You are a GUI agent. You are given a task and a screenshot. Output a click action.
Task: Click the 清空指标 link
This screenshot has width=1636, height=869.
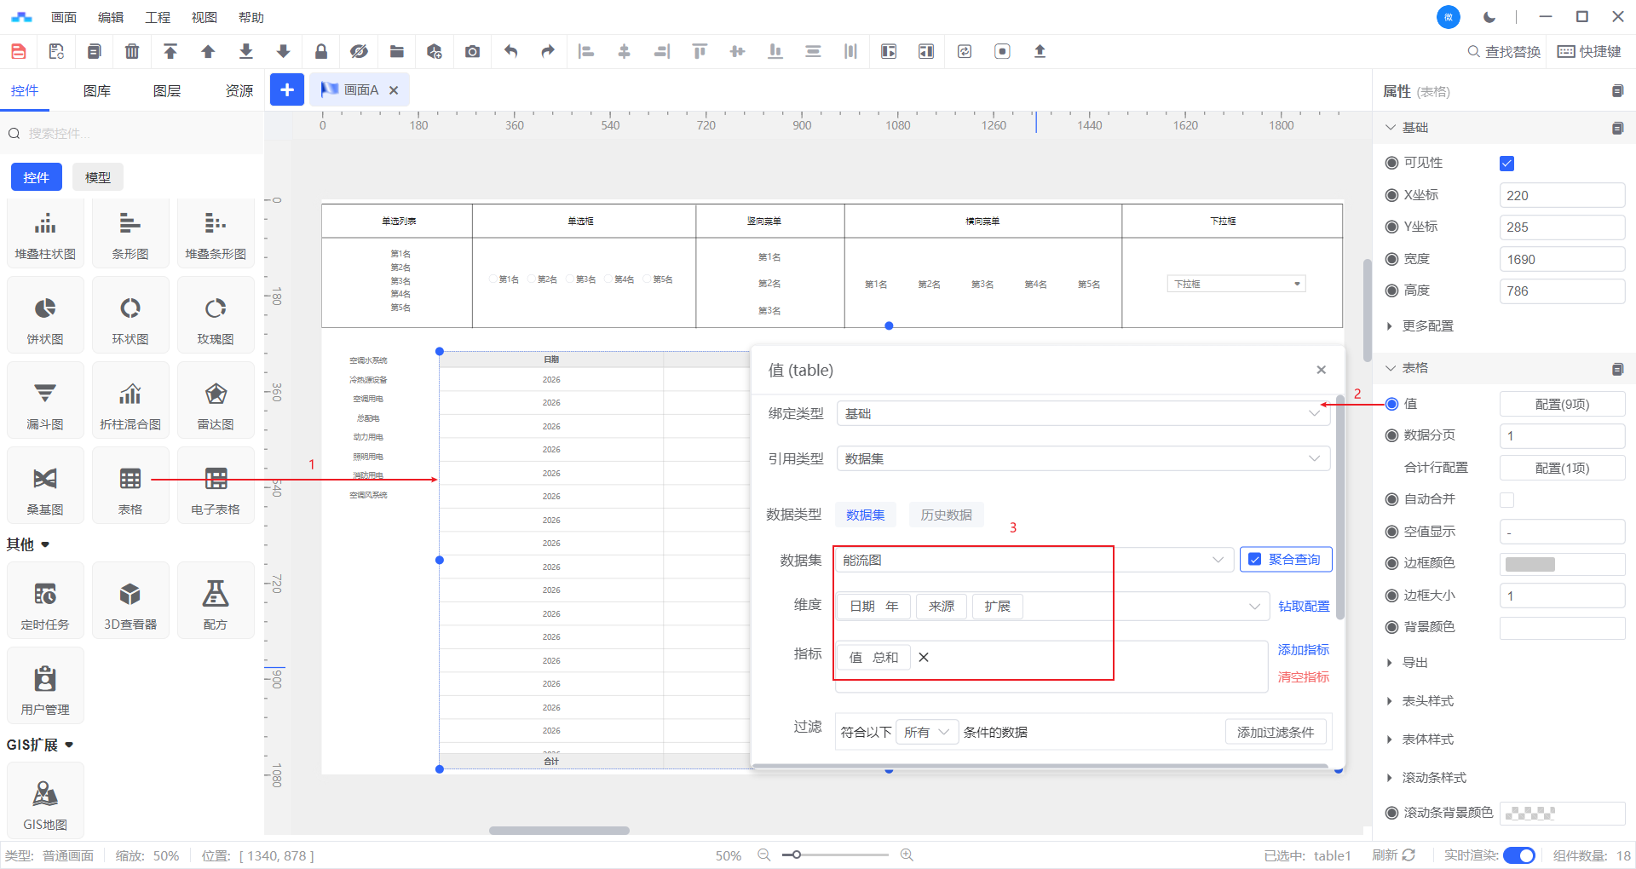pyautogui.click(x=1303, y=677)
